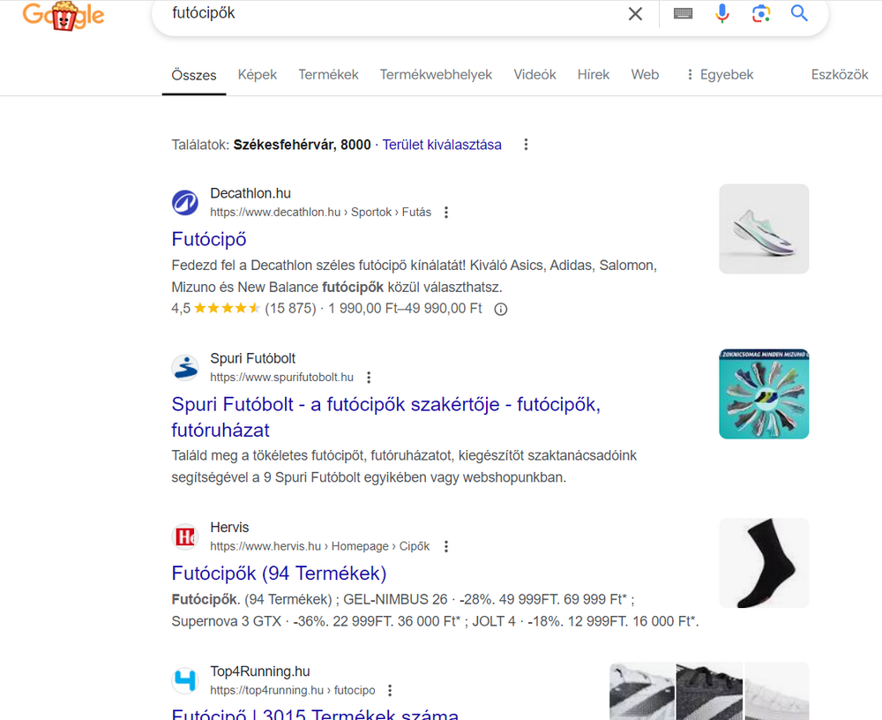Click the top4running.hu futocipo URL
Image resolution: width=882 pixels, height=720 pixels.
click(x=293, y=690)
